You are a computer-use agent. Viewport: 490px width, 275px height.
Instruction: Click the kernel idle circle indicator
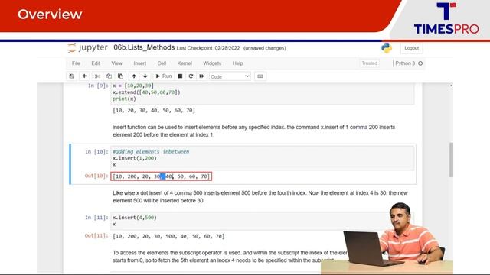[420, 63]
